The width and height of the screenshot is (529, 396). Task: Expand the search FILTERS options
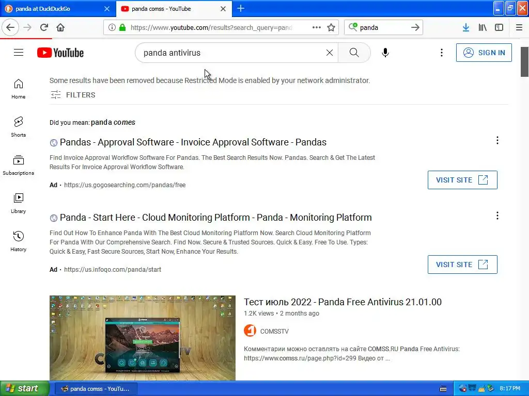tap(73, 95)
